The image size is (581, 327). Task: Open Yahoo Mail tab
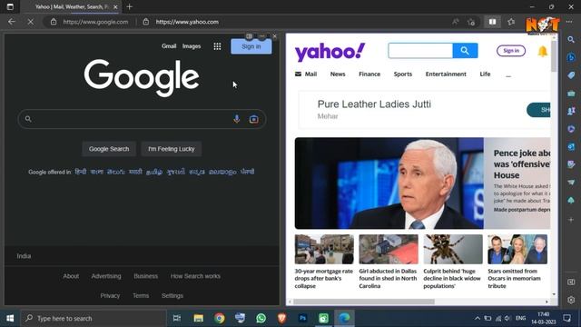tap(306, 74)
